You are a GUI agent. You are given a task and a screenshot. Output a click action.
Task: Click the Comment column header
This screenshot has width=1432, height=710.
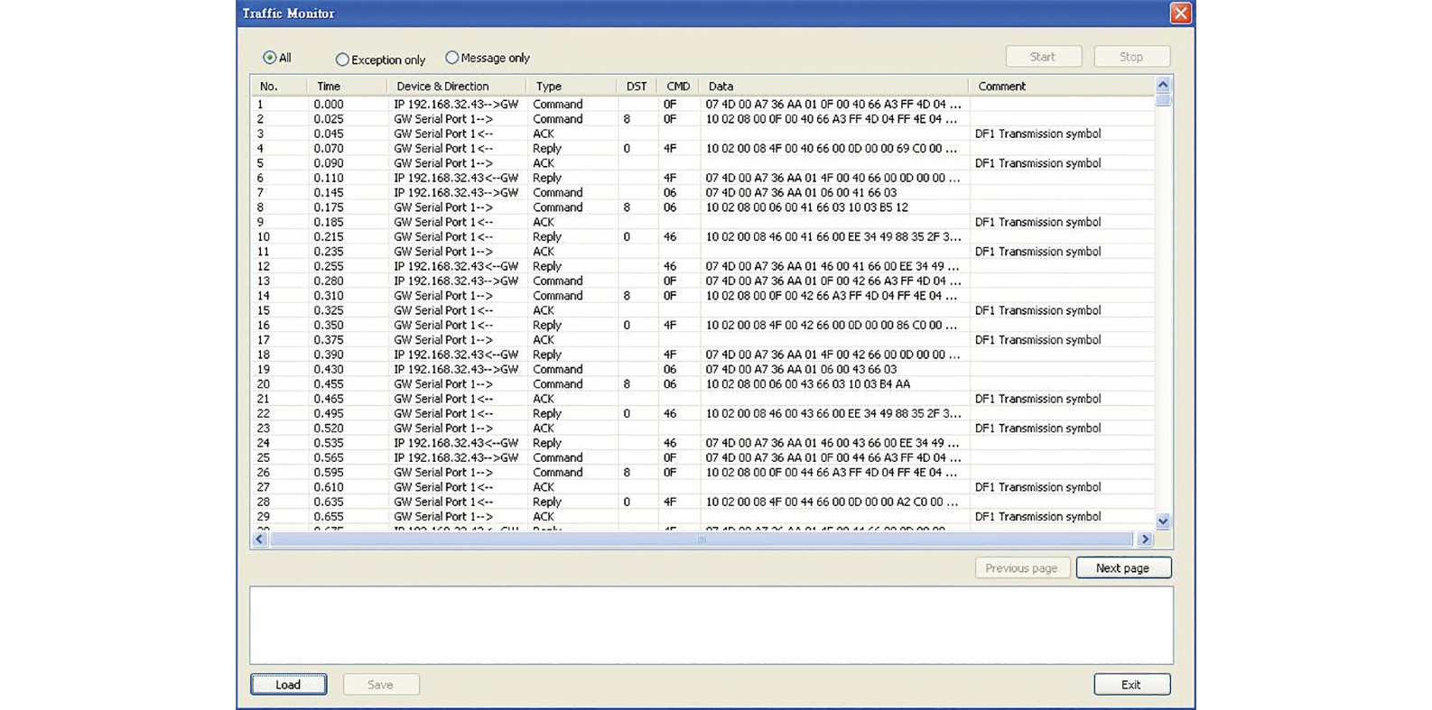click(x=1001, y=87)
